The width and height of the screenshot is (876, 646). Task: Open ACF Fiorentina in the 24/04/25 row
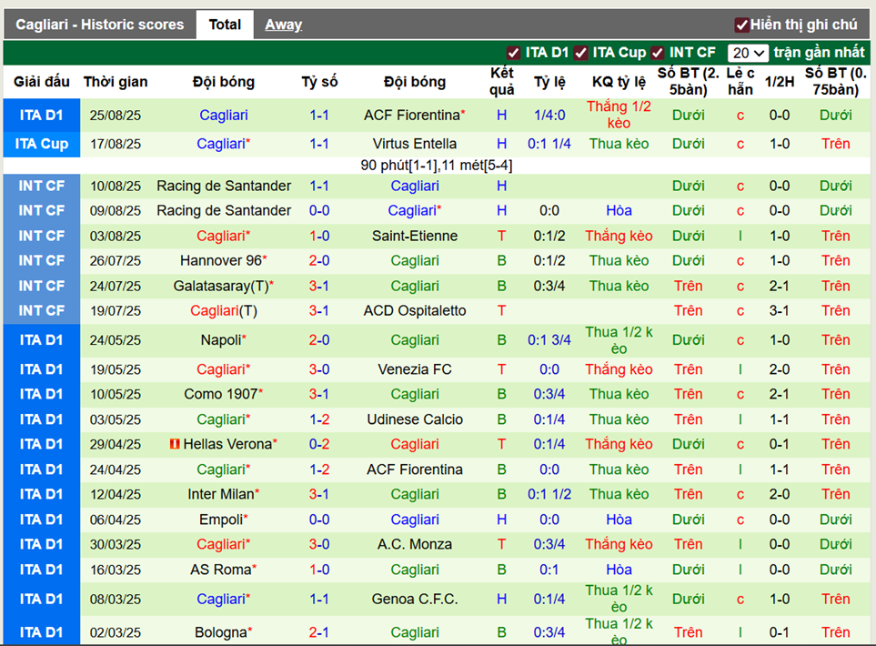click(415, 469)
